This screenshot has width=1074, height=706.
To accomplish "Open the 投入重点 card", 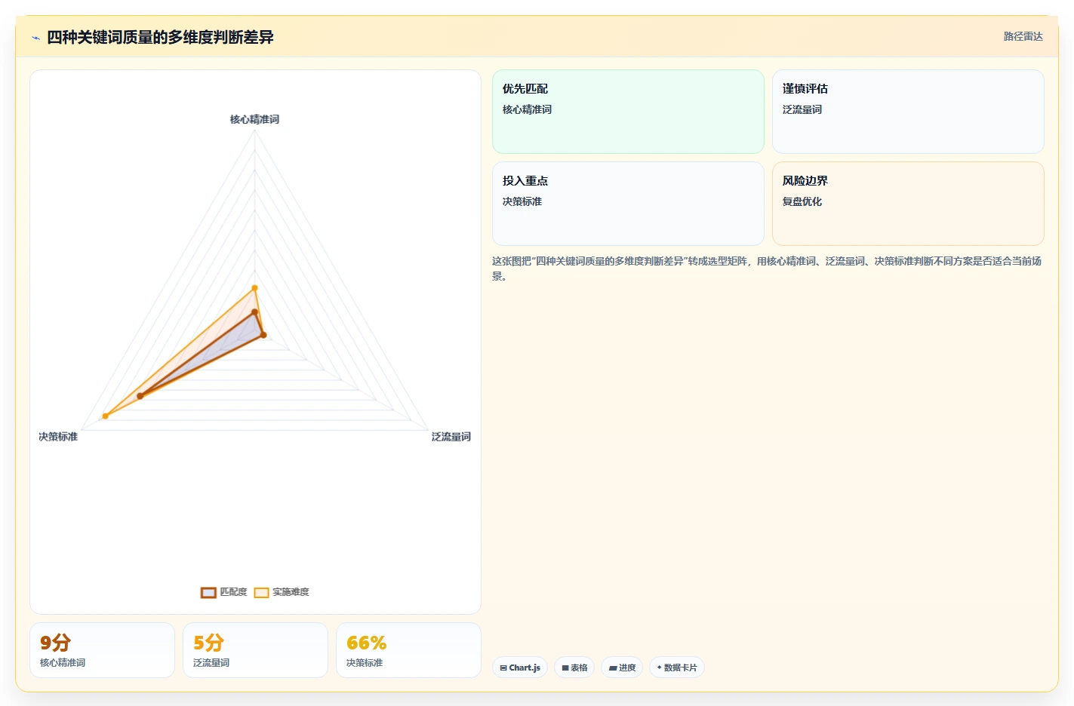I will [628, 204].
